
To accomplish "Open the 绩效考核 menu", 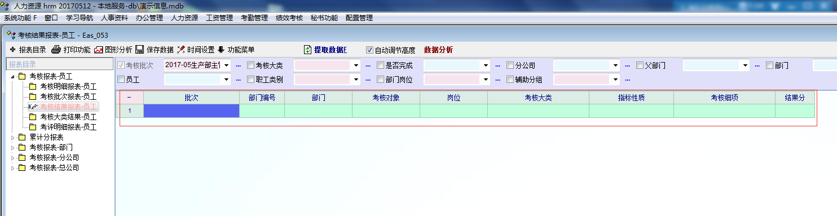I will [x=289, y=17].
